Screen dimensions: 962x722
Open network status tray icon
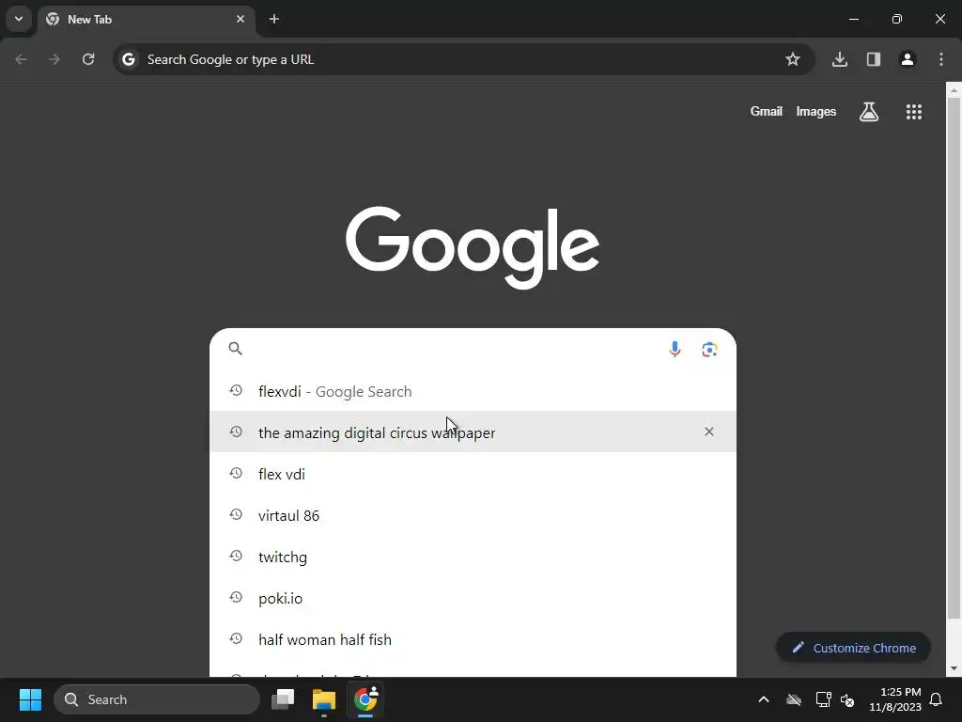click(823, 699)
